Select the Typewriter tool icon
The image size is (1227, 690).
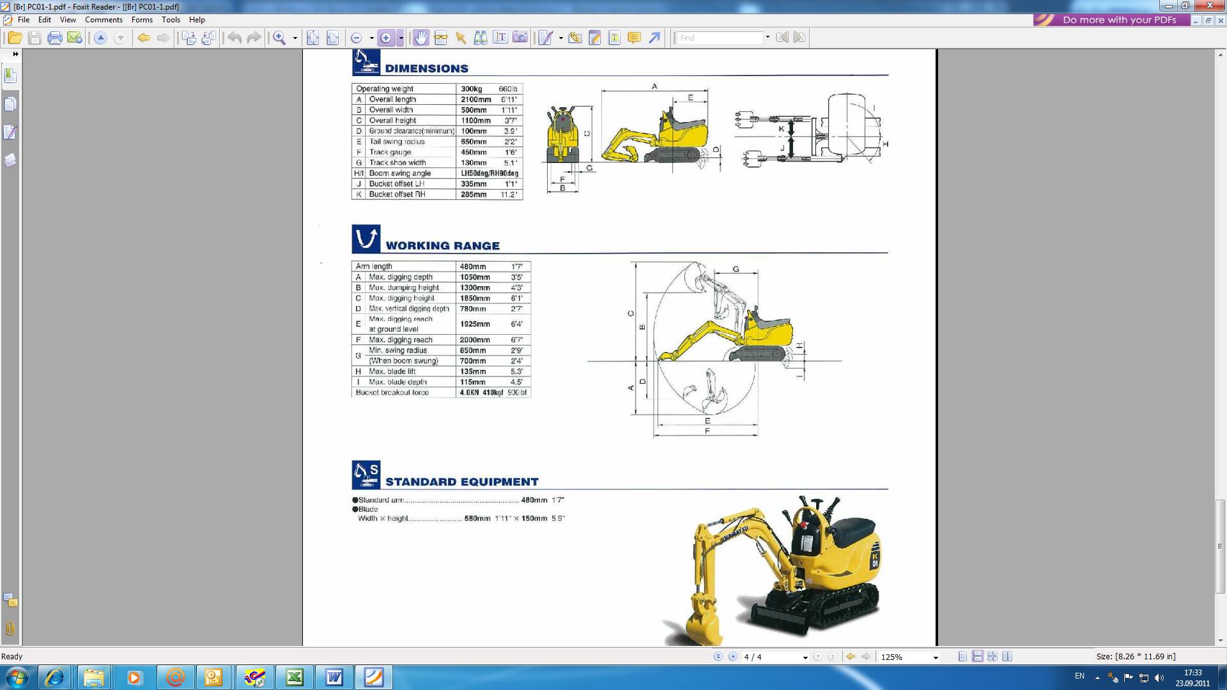614,38
